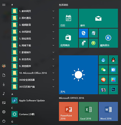Click the # section header
Screen dimensions: 121x125
(x=12, y=5)
